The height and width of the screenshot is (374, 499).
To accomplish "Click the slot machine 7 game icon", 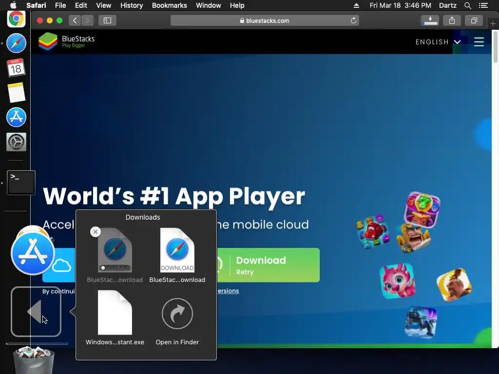I will 422,210.
